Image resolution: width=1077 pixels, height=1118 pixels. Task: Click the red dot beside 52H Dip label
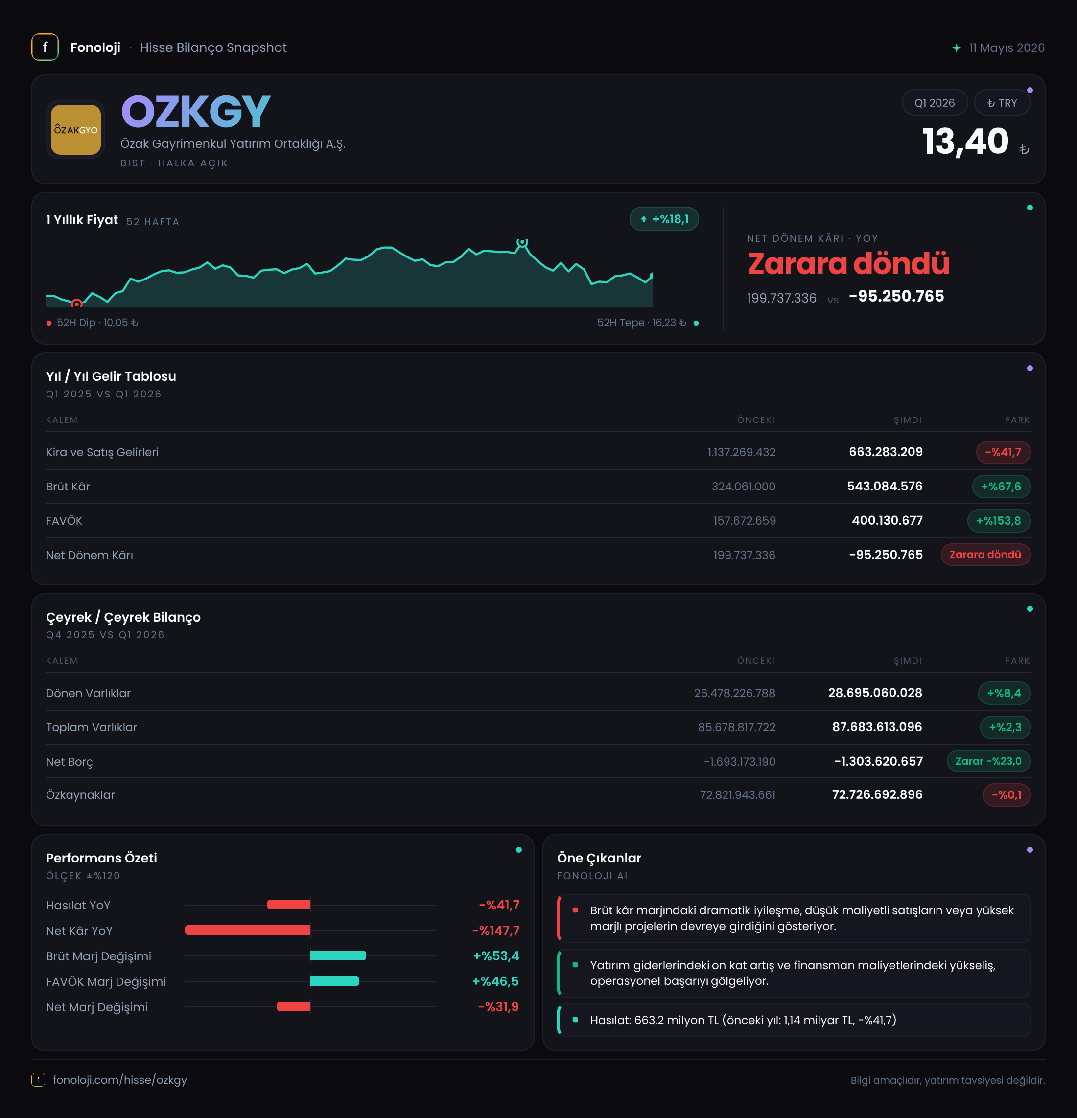click(49, 323)
